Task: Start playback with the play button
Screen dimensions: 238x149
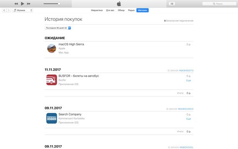Action: tap(23, 3)
